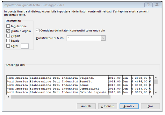Close the text import wizard dialog
Viewport: 165px width, 115px height.
point(157,5)
